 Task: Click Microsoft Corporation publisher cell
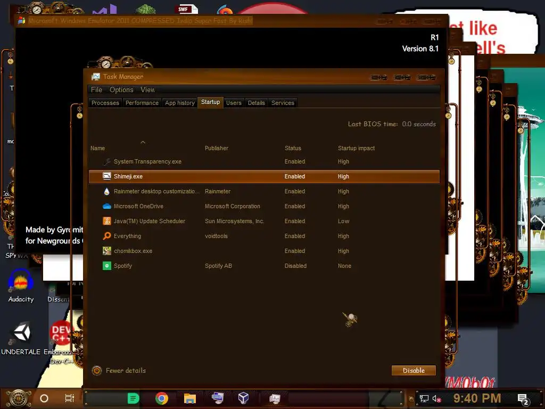(232, 206)
